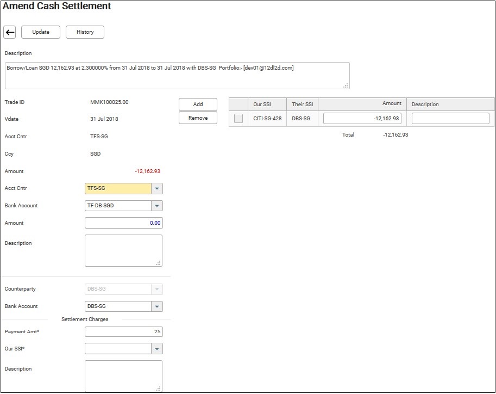Screen dimensions: 496x394
Task: Click the Our SSI column header
Action: (x=262, y=104)
